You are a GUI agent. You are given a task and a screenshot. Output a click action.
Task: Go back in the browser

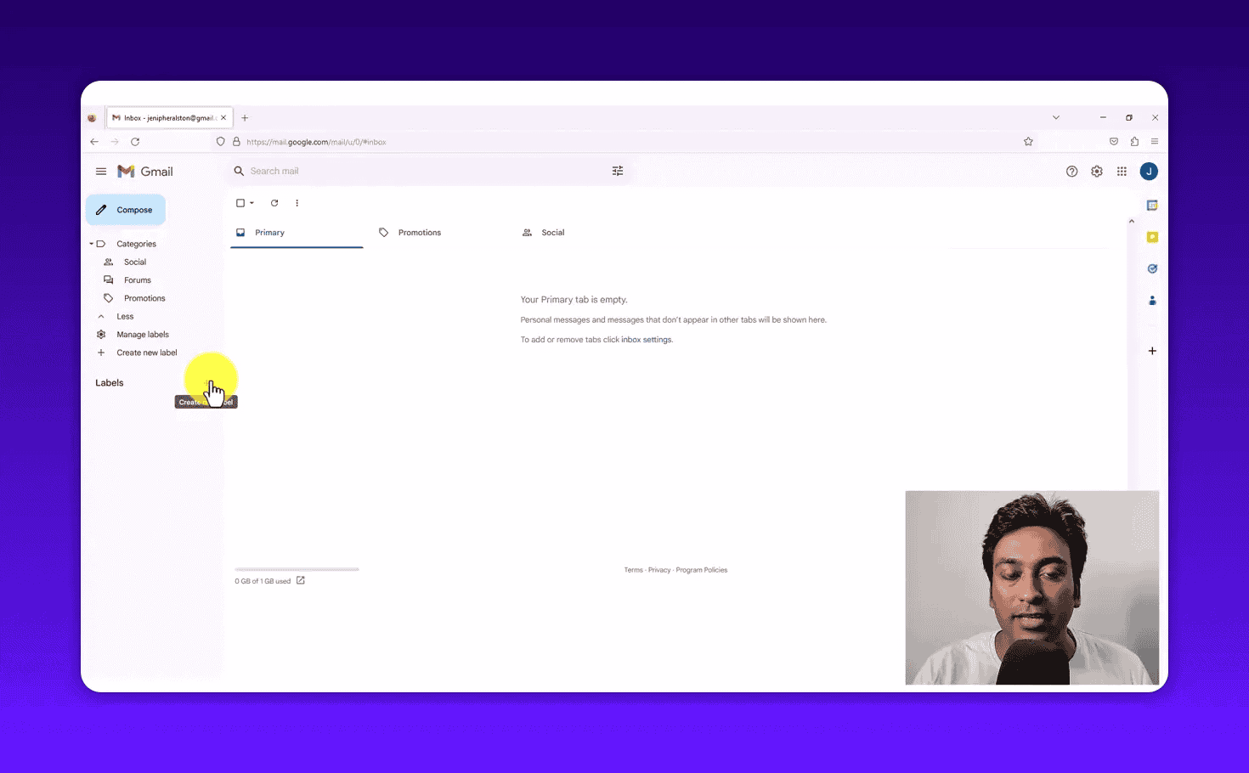coord(94,142)
